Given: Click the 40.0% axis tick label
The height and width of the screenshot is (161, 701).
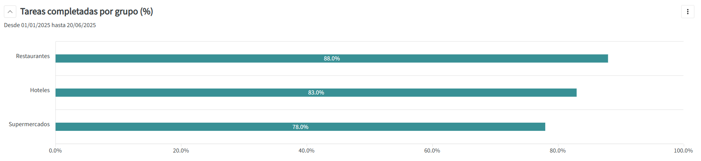Looking at the screenshot, I should [306, 151].
